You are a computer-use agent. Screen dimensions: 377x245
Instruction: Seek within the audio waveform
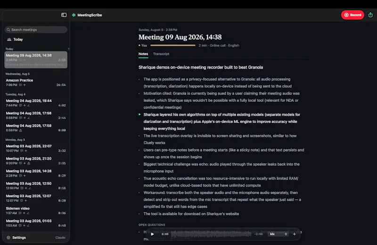point(211,234)
